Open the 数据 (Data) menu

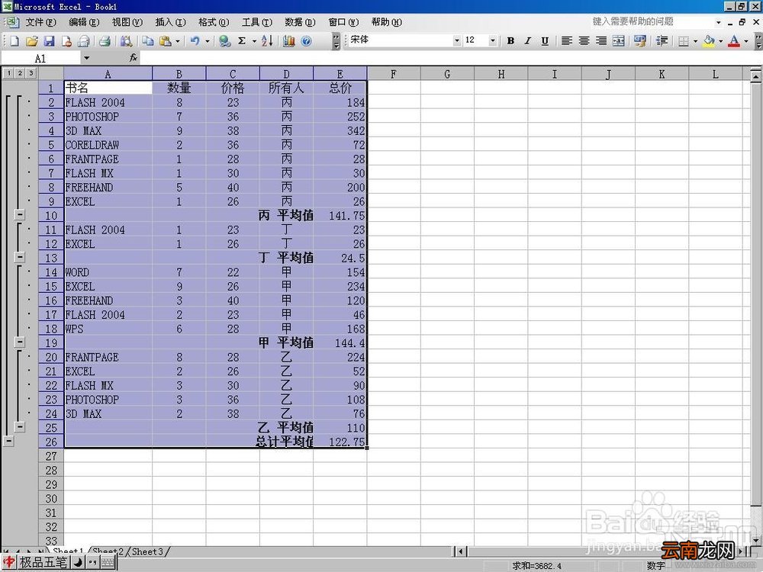click(300, 22)
